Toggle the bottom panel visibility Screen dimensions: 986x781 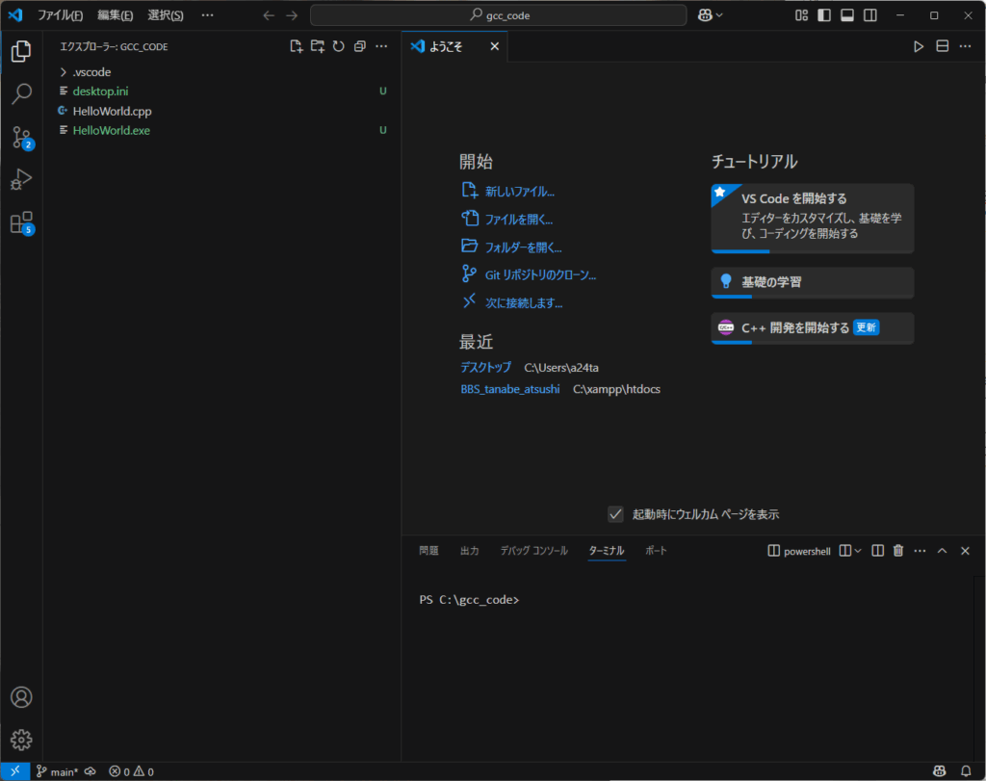(x=847, y=15)
